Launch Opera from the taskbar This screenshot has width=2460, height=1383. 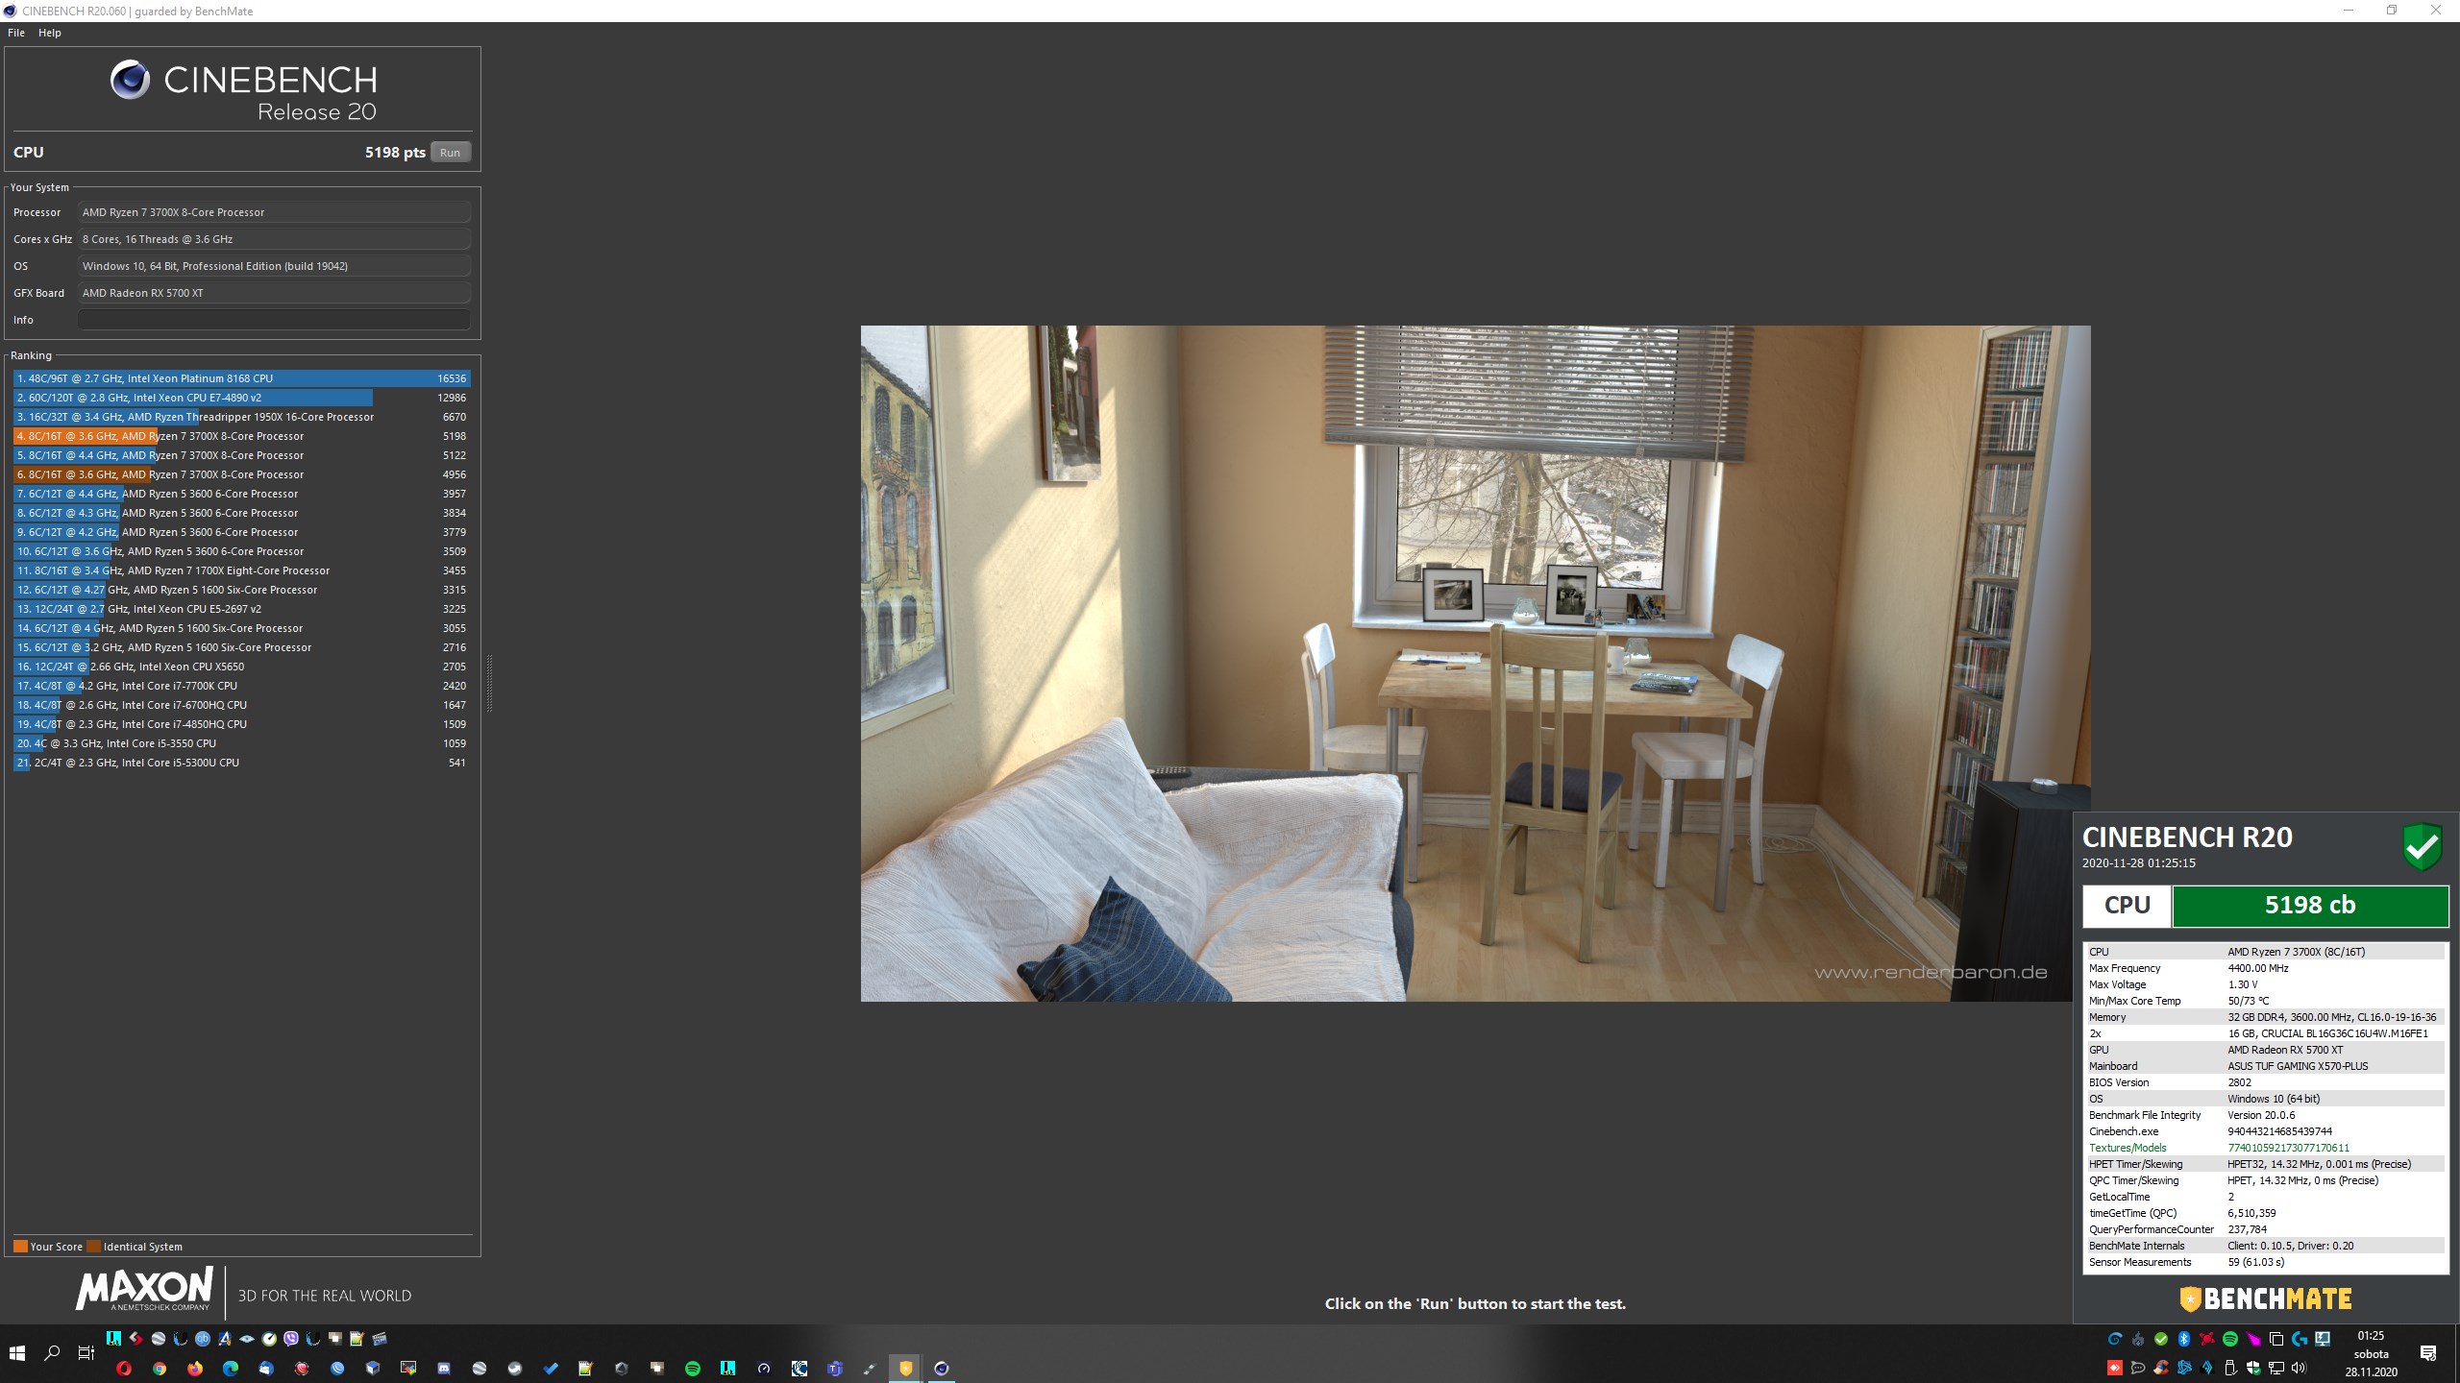click(x=124, y=1369)
